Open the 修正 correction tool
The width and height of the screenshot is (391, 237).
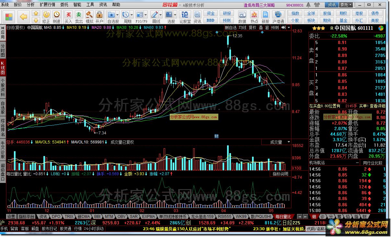tap(46, 17)
